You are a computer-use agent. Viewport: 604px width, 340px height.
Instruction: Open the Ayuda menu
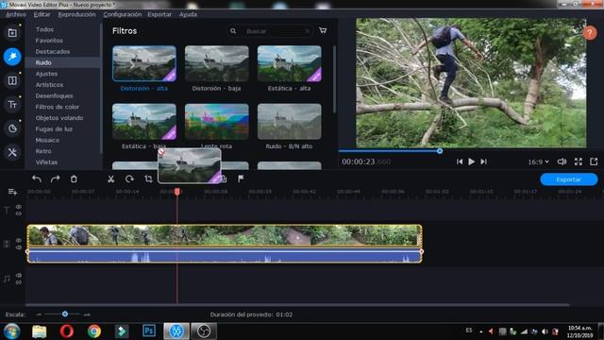pyautogui.click(x=188, y=15)
